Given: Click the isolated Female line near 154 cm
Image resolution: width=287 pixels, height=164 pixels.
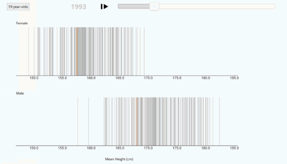Looking at the screenshot, I should pyautogui.click(x=57, y=52).
